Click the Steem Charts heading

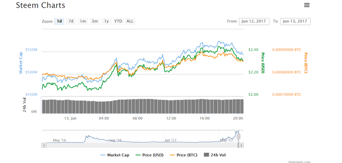(x=41, y=5)
